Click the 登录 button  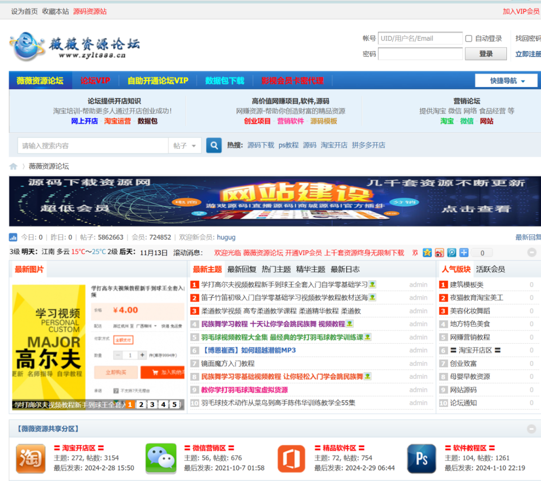coord(485,54)
